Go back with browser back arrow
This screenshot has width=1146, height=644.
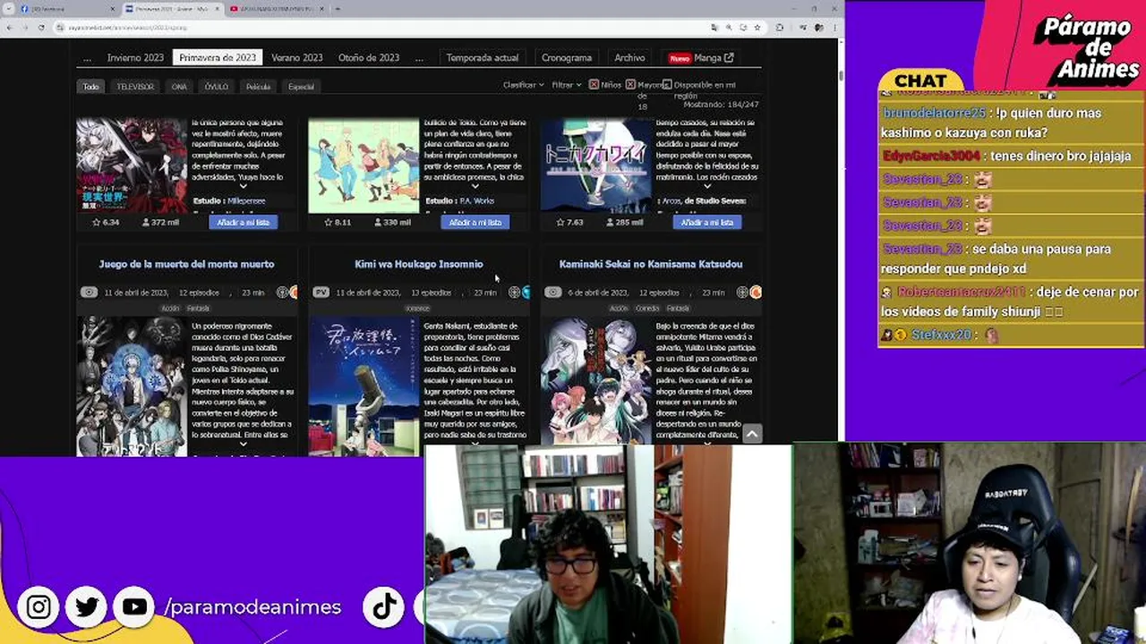(9, 28)
